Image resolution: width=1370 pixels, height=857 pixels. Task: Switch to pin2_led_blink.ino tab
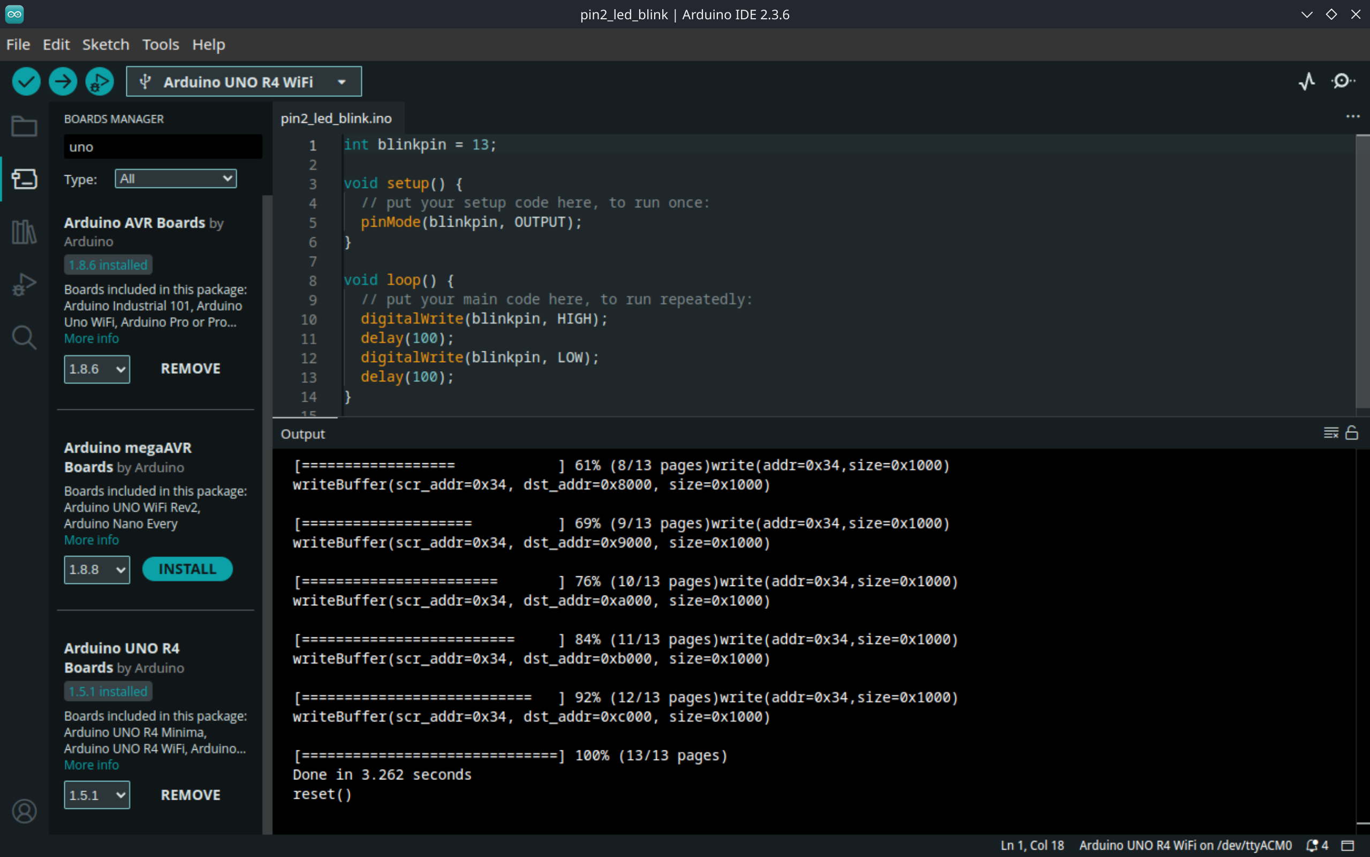(x=336, y=118)
